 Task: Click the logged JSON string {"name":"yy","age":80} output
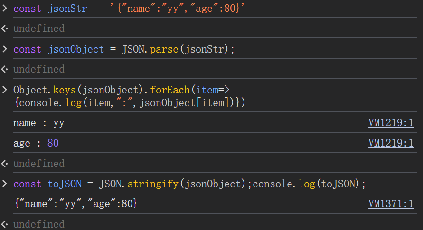pos(76,203)
